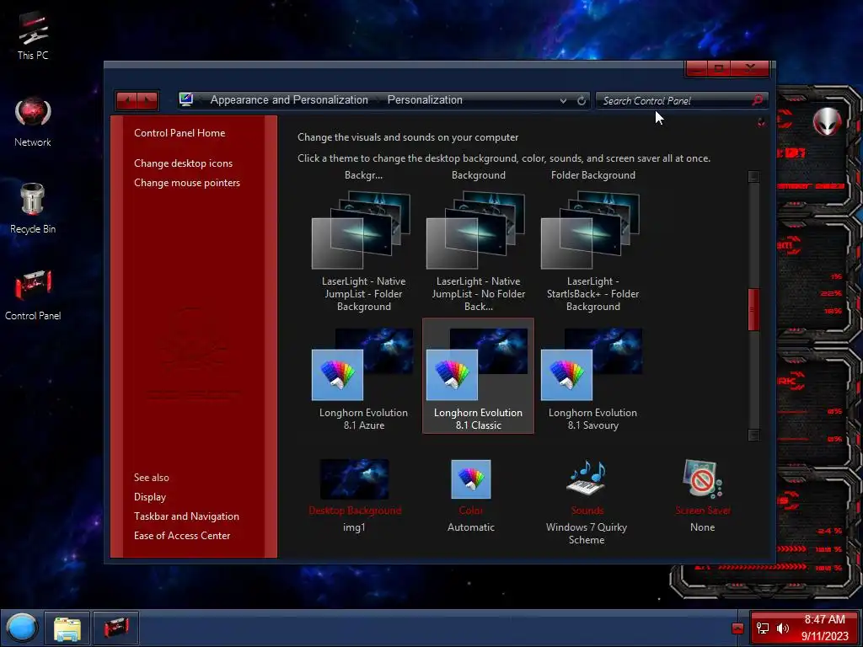Click the Personalization breadcrumb

point(425,99)
